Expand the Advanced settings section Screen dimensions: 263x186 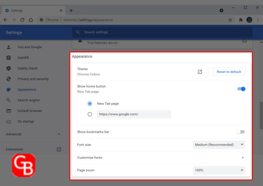[x=33, y=134]
